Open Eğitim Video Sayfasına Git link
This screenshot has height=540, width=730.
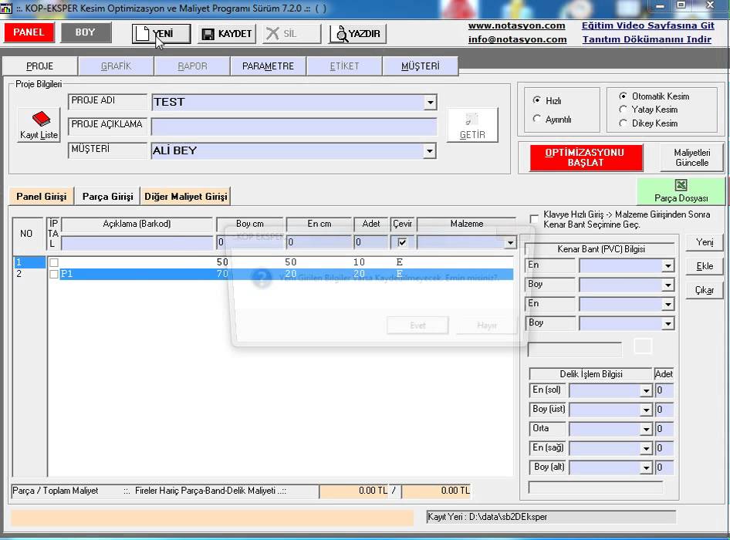point(648,25)
